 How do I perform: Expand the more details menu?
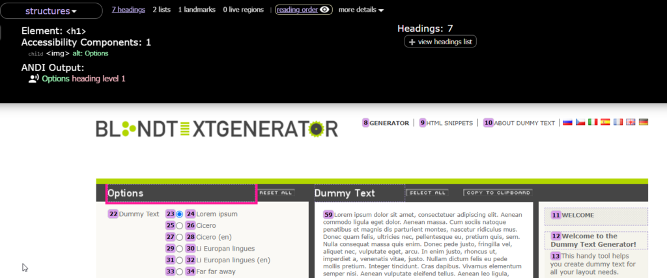click(361, 10)
